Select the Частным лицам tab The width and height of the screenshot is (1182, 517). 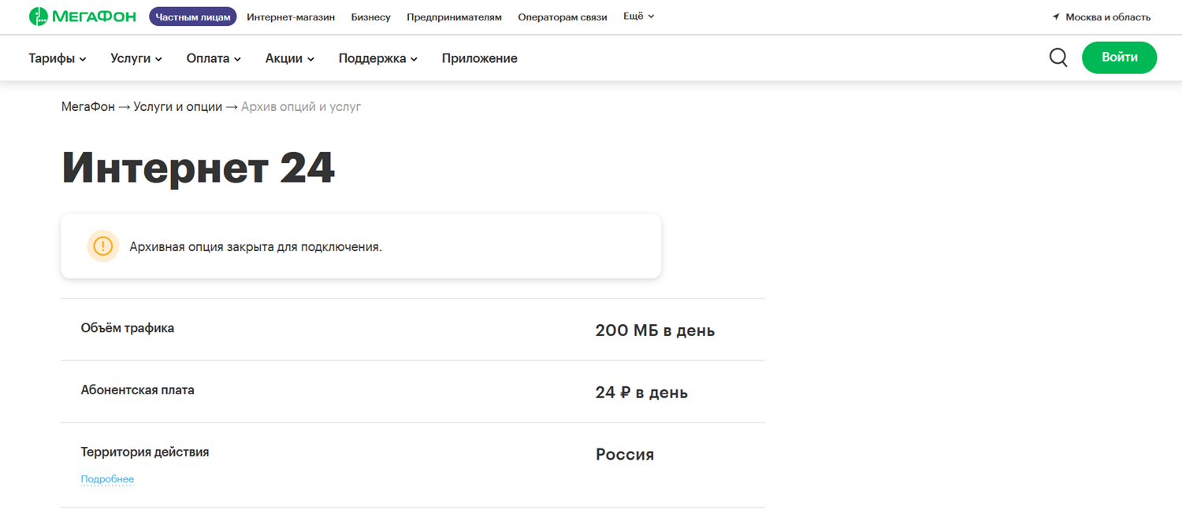(x=193, y=17)
